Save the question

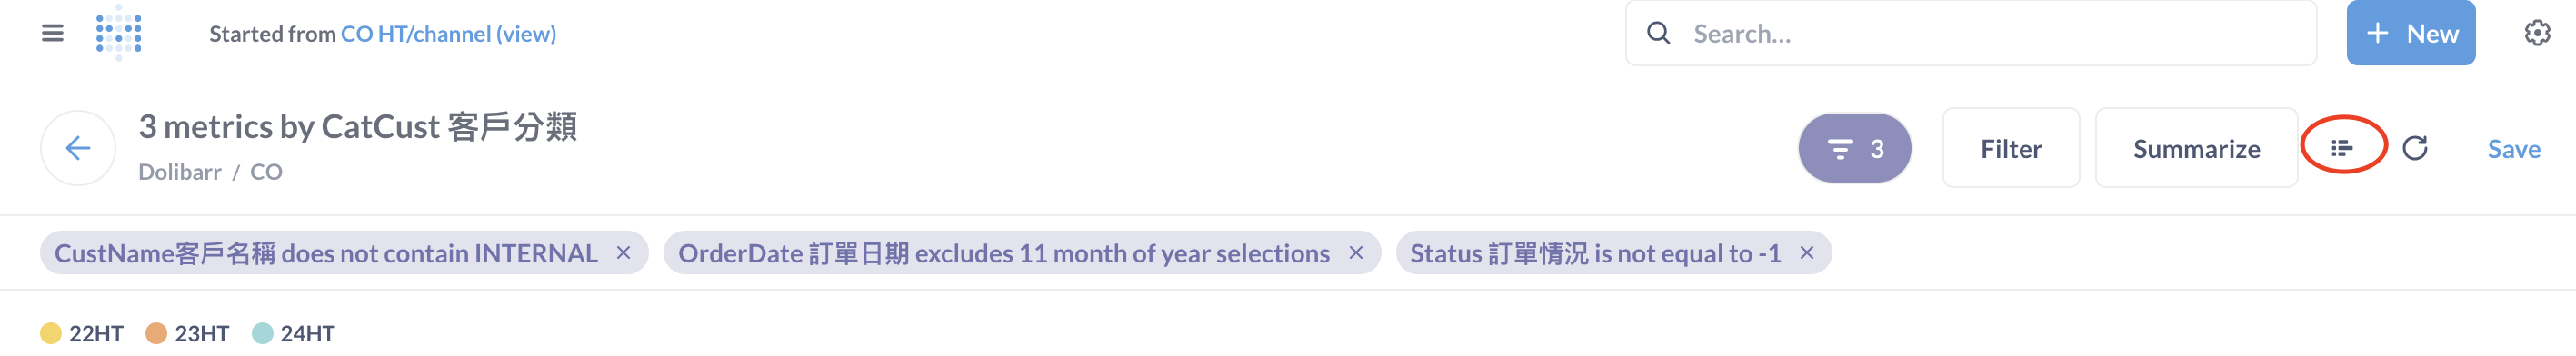(x=2513, y=149)
